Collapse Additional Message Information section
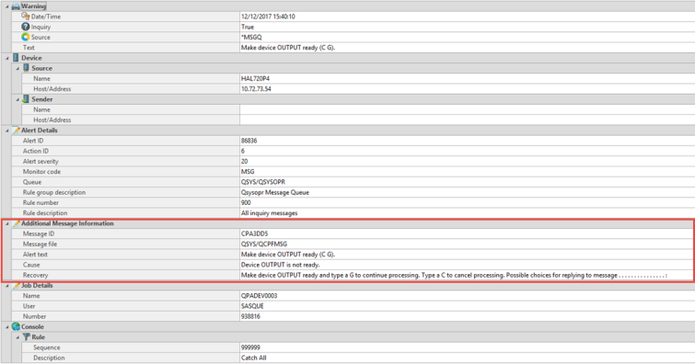The image size is (695, 364). click(6, 223)
